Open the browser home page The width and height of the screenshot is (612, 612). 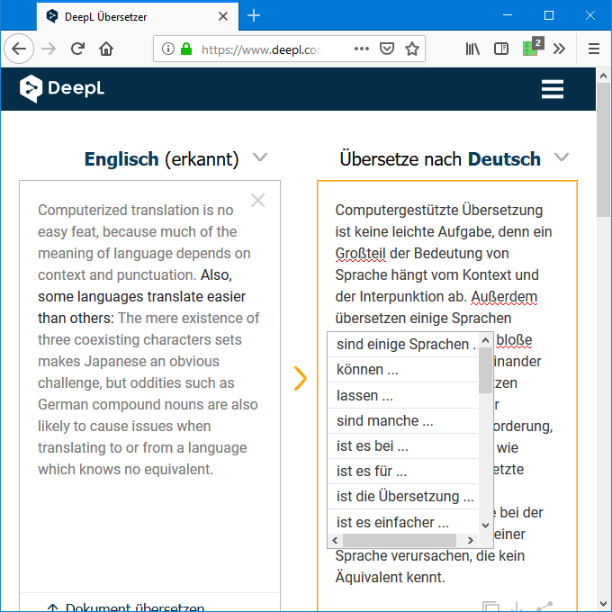click(106, 49)
